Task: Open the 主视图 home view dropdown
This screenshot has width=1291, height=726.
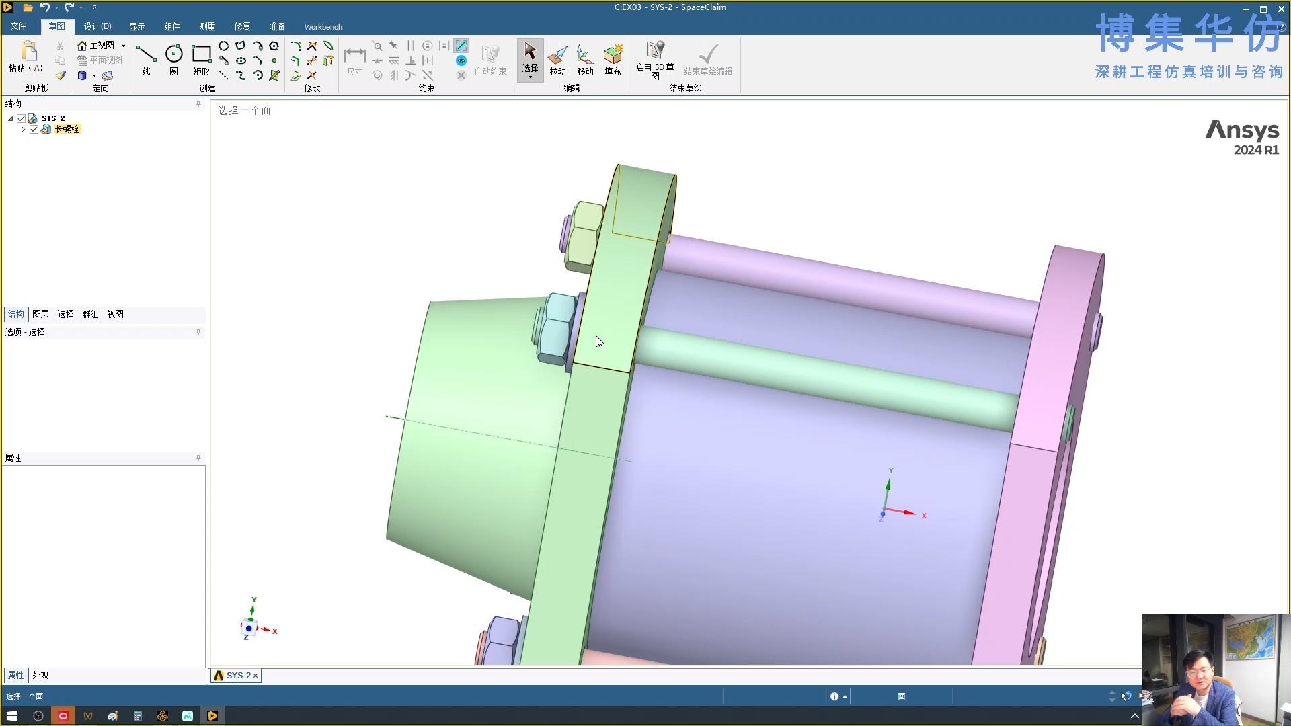Action: coord(123,46)
